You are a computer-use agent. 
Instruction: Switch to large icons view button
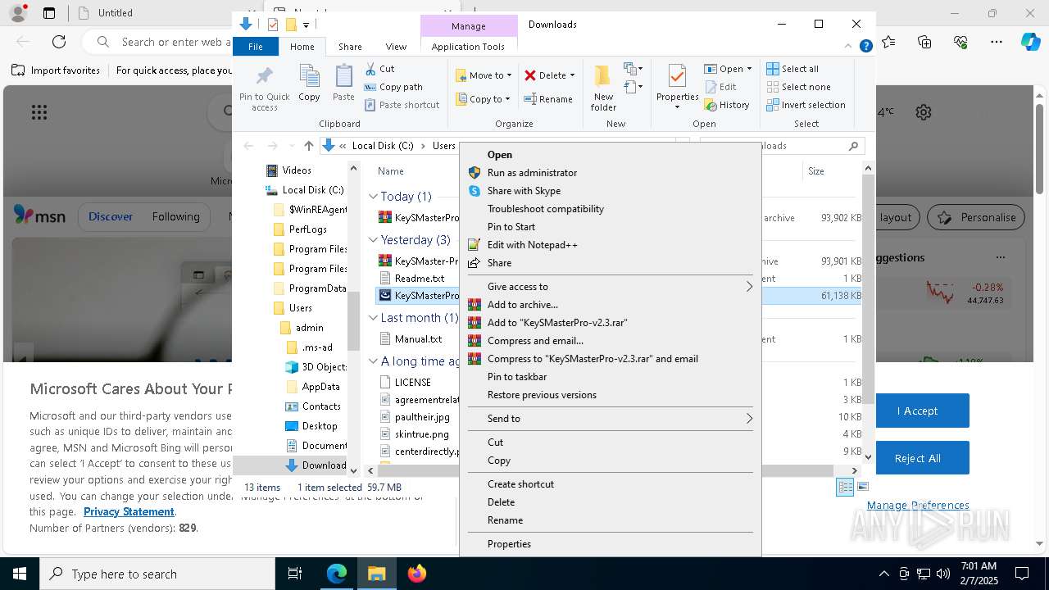pos(862,487)
